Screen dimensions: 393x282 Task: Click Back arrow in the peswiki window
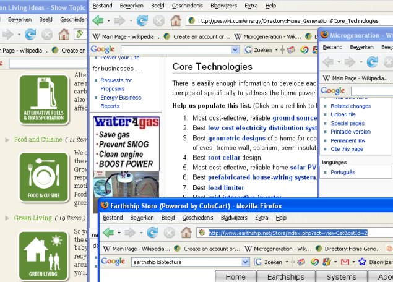click(x=98, y=20)
